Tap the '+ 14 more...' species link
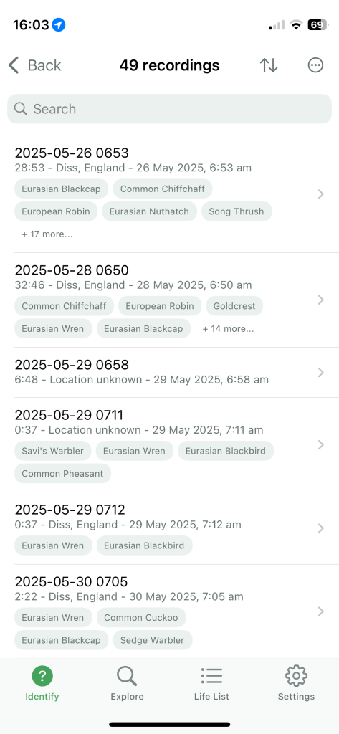The height and width of the screenshot is (734, 339). point(228,328)
